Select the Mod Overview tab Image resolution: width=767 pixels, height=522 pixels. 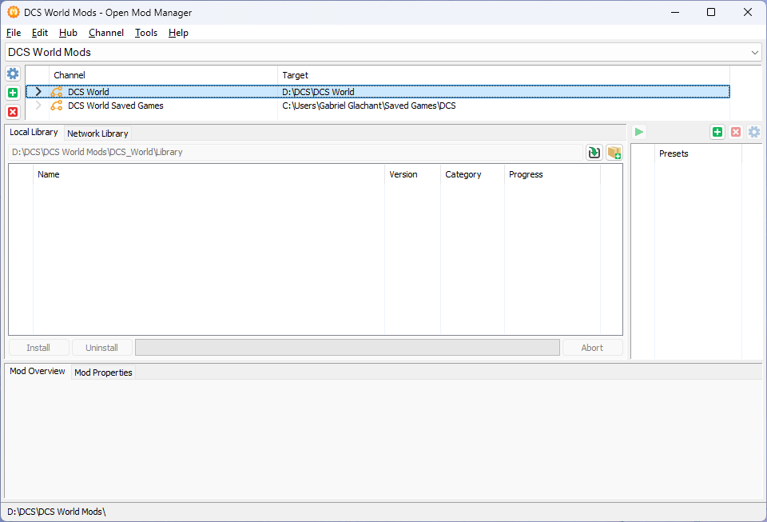click(x=37, y=372)
